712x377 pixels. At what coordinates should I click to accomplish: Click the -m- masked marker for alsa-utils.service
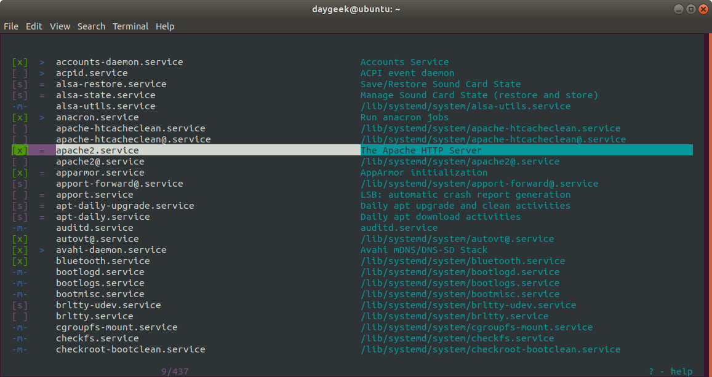[20, 106]
